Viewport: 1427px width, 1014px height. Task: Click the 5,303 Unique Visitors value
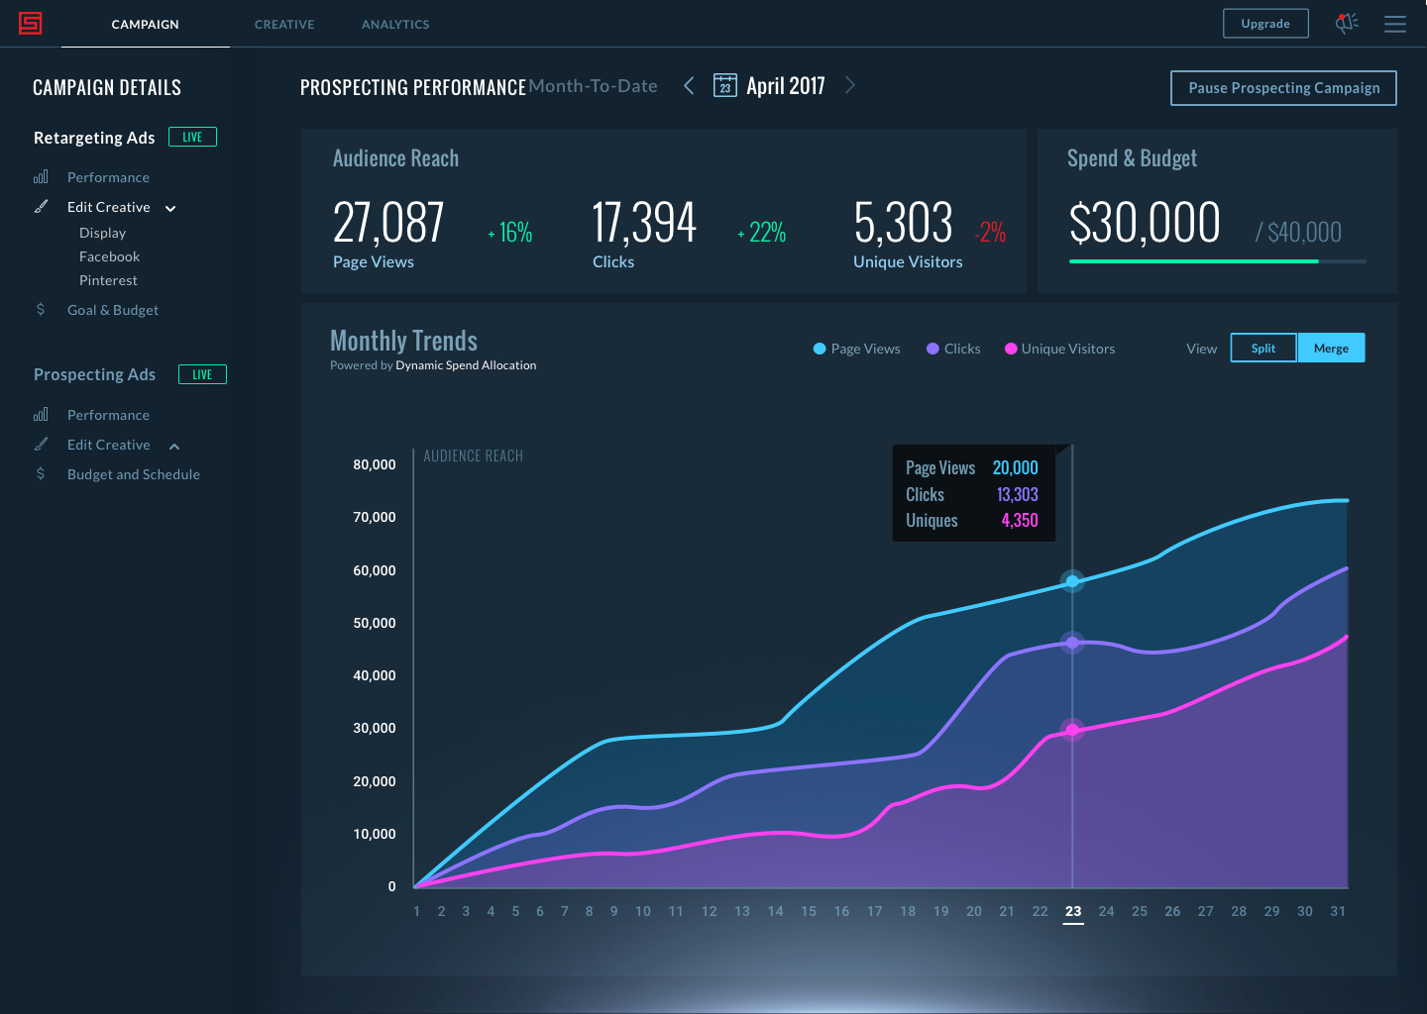pos(903,222)
